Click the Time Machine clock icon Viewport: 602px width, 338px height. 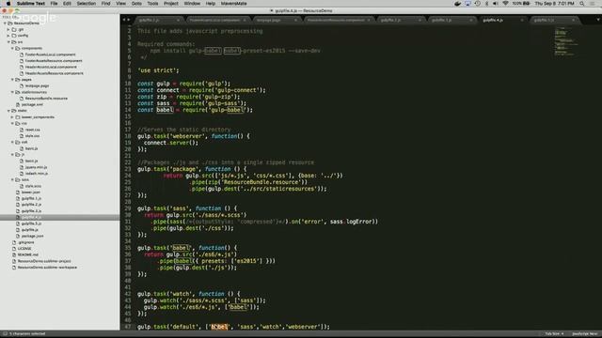pos(477,4)
